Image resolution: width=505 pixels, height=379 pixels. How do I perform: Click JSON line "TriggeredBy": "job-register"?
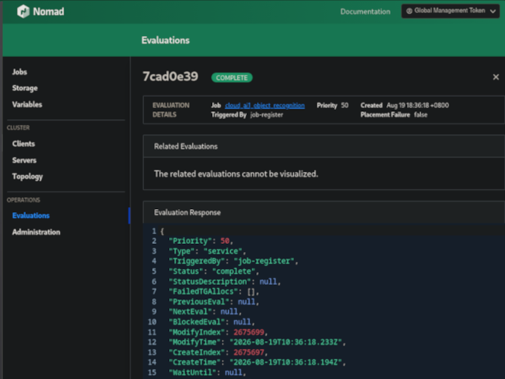tap(234, 261)
